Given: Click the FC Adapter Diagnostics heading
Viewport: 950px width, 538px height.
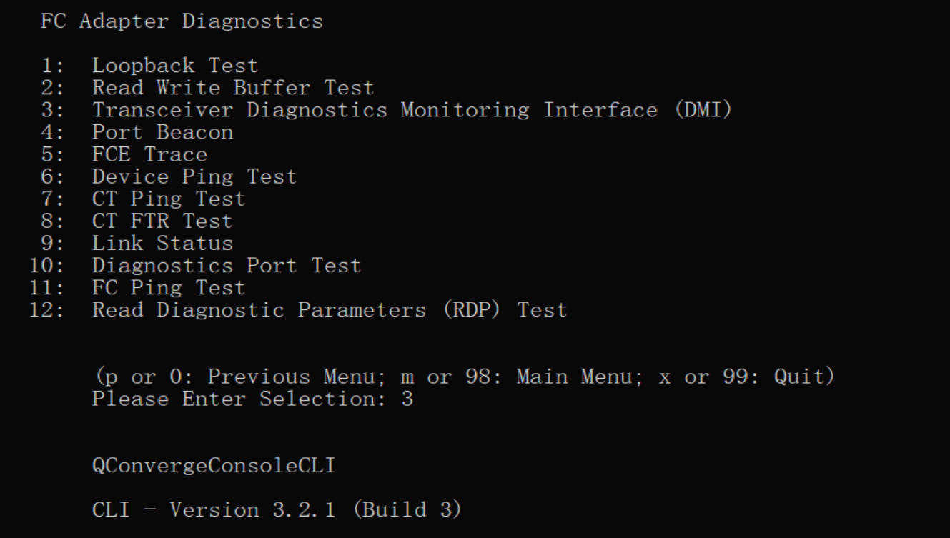Looking at the screenshot, I should (x=182, y=21).
